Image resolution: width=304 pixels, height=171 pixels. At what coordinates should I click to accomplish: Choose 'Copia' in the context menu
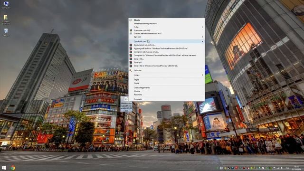(x=167, y=83)
